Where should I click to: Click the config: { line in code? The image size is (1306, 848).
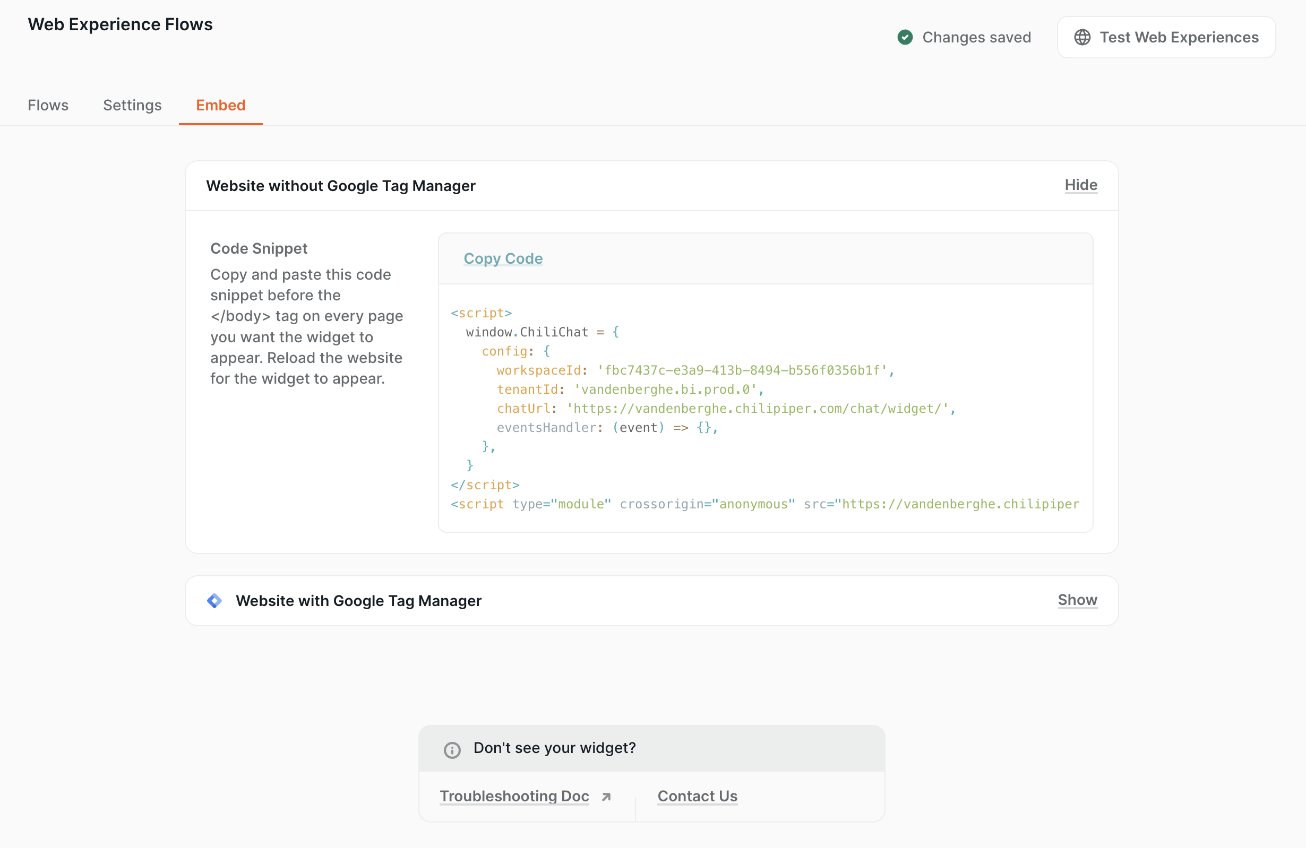click(x=516, y=351)
